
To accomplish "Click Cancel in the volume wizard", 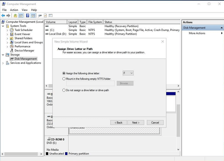I will tap(155, 123).
